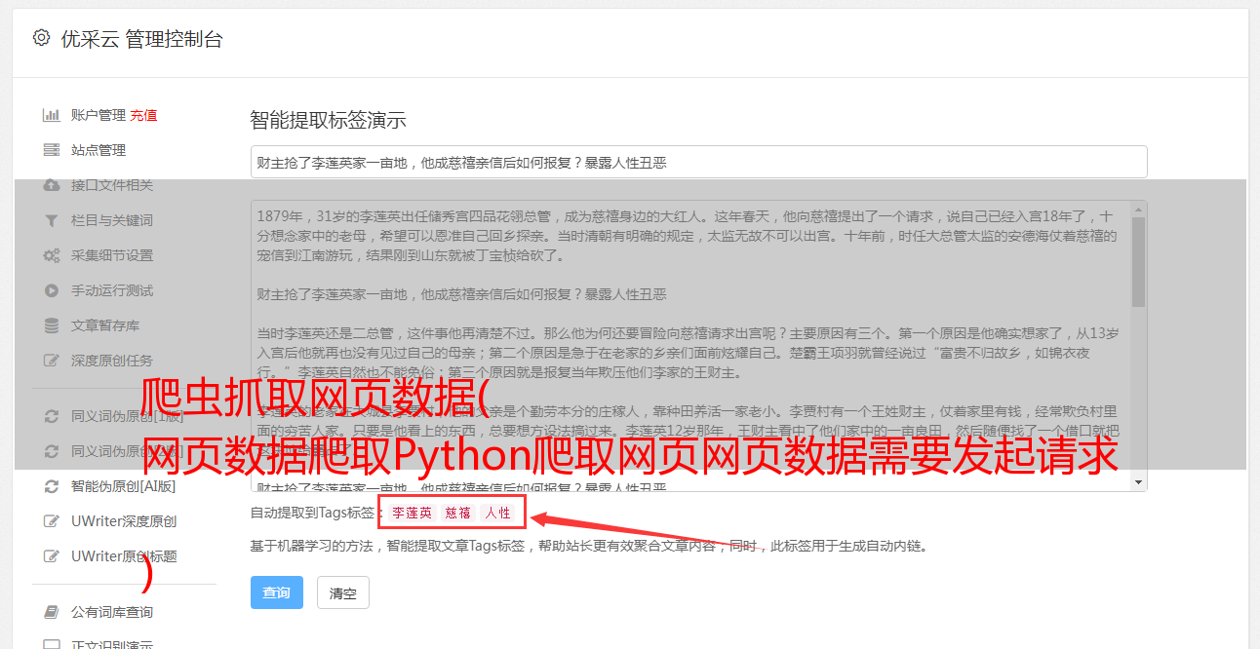Viewport: 1260px width, 649px height.
Task: Open the 公有词库查询 book icon
Action: point(51,612)
